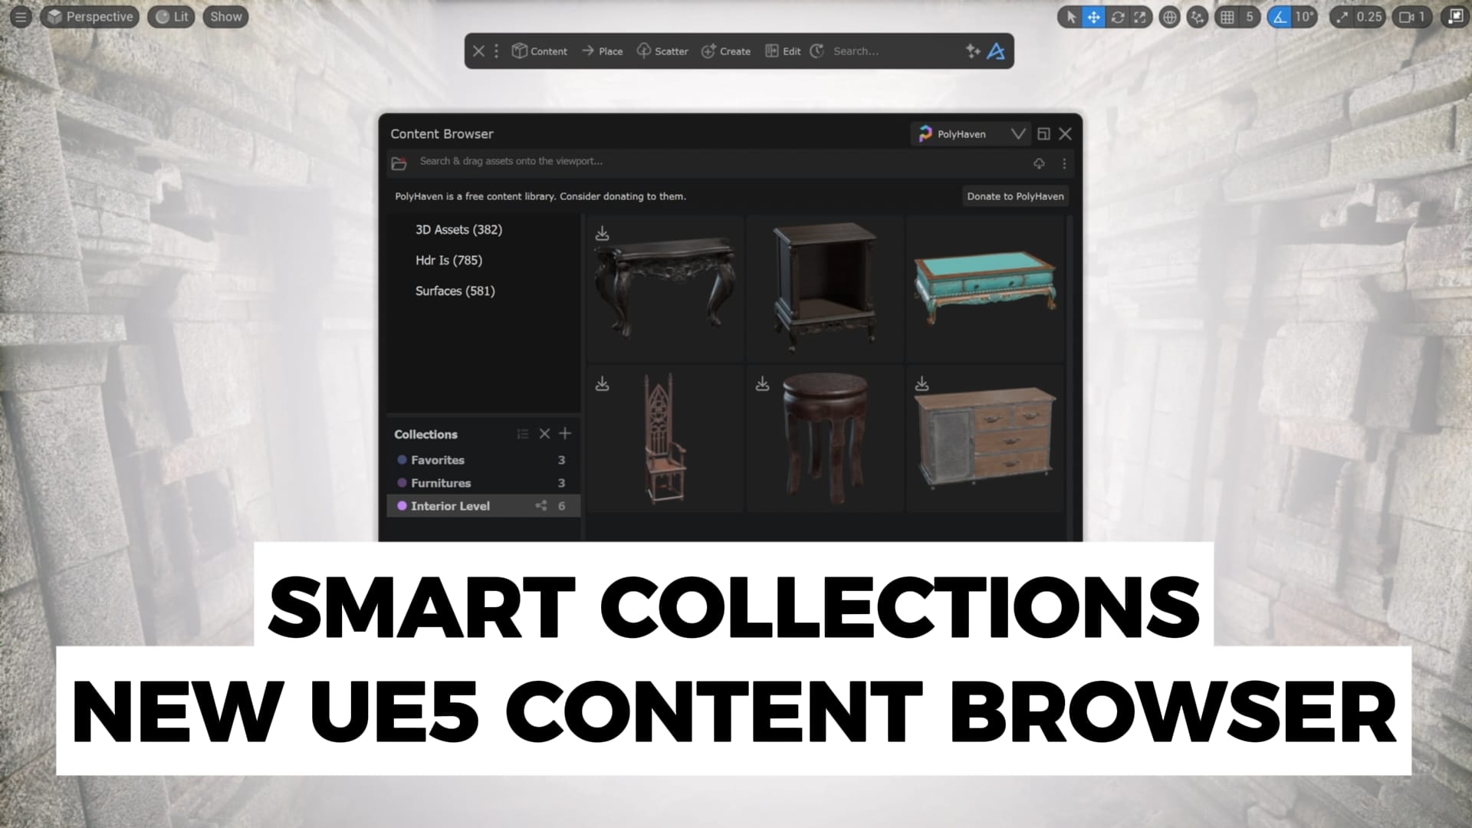The image size is (1472, 828).
Task: Click the folder icon left of search field
Action: 399,163
